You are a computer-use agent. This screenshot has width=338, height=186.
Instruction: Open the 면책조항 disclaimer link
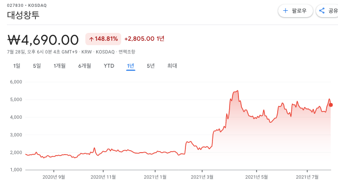127,52
